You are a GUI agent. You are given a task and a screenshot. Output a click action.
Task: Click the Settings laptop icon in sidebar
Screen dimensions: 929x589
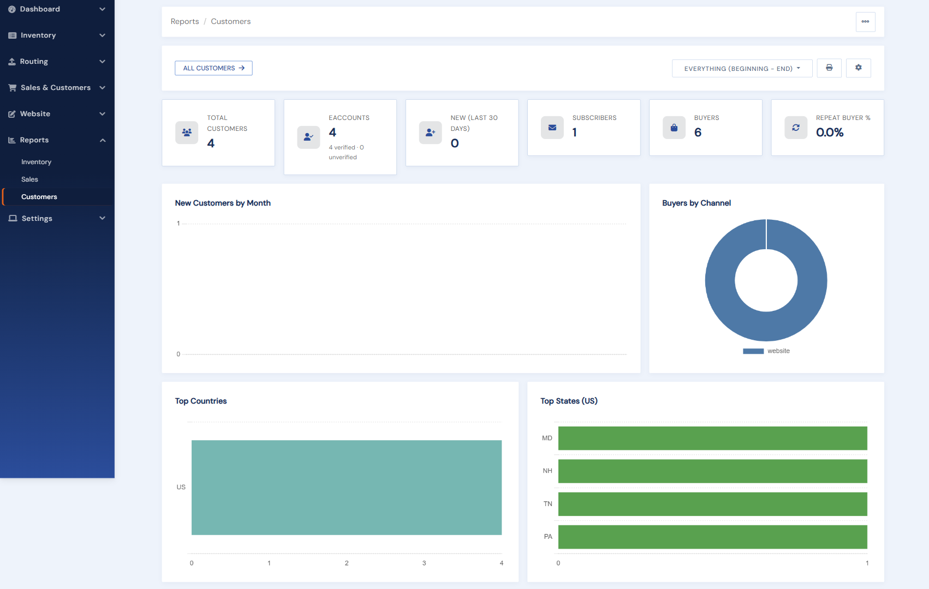click(13, 218)
